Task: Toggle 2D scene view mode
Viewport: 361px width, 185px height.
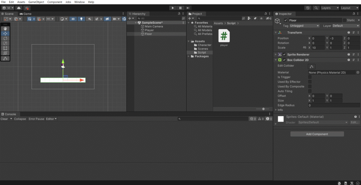Action: pyautogui.click(x=73, y=19)
